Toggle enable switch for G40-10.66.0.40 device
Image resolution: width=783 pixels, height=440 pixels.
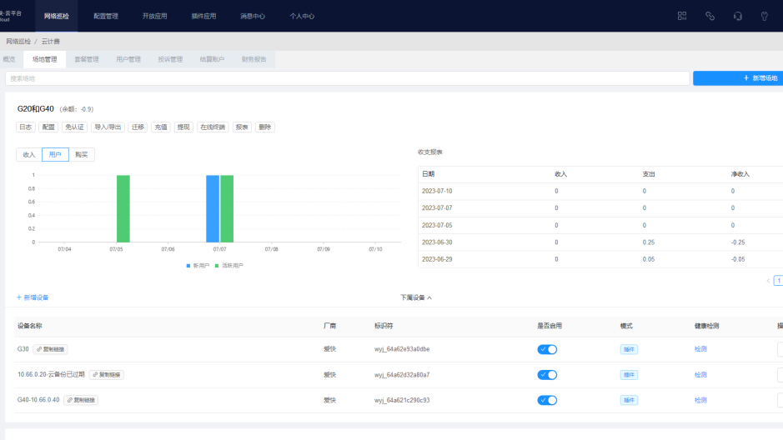point(547,400)
